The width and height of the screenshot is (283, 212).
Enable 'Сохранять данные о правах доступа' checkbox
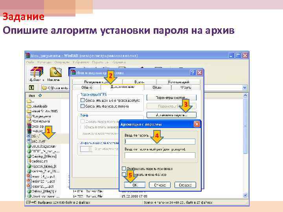pos(83,100)
